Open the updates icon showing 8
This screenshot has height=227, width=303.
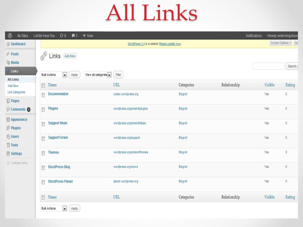click(x=62, y=35)
